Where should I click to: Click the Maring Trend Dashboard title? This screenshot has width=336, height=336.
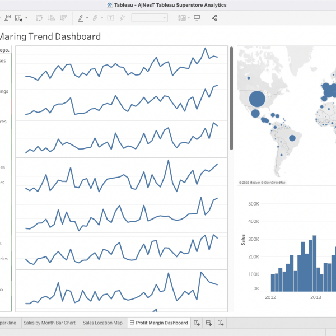coord(50,37)
